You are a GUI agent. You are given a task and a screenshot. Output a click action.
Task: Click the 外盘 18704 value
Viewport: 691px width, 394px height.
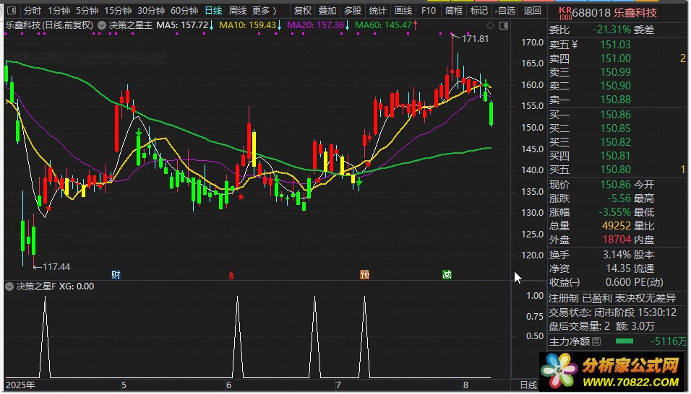(617, 240)
